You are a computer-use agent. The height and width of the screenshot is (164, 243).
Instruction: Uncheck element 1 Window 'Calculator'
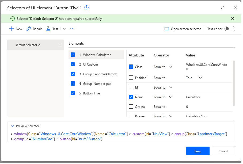pyautogui.click(x=73, y=55)
